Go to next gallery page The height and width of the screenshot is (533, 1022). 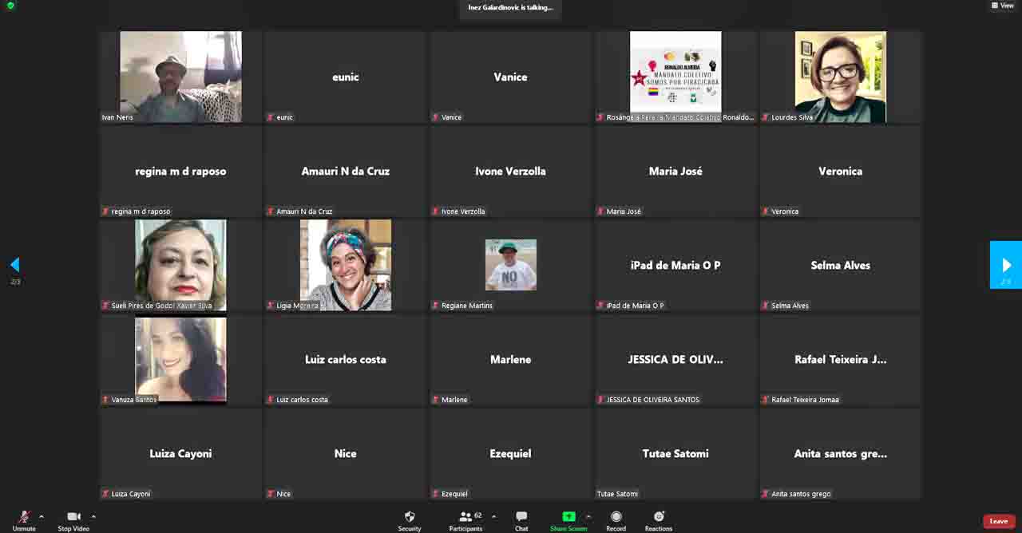(x=1006, y=265)
